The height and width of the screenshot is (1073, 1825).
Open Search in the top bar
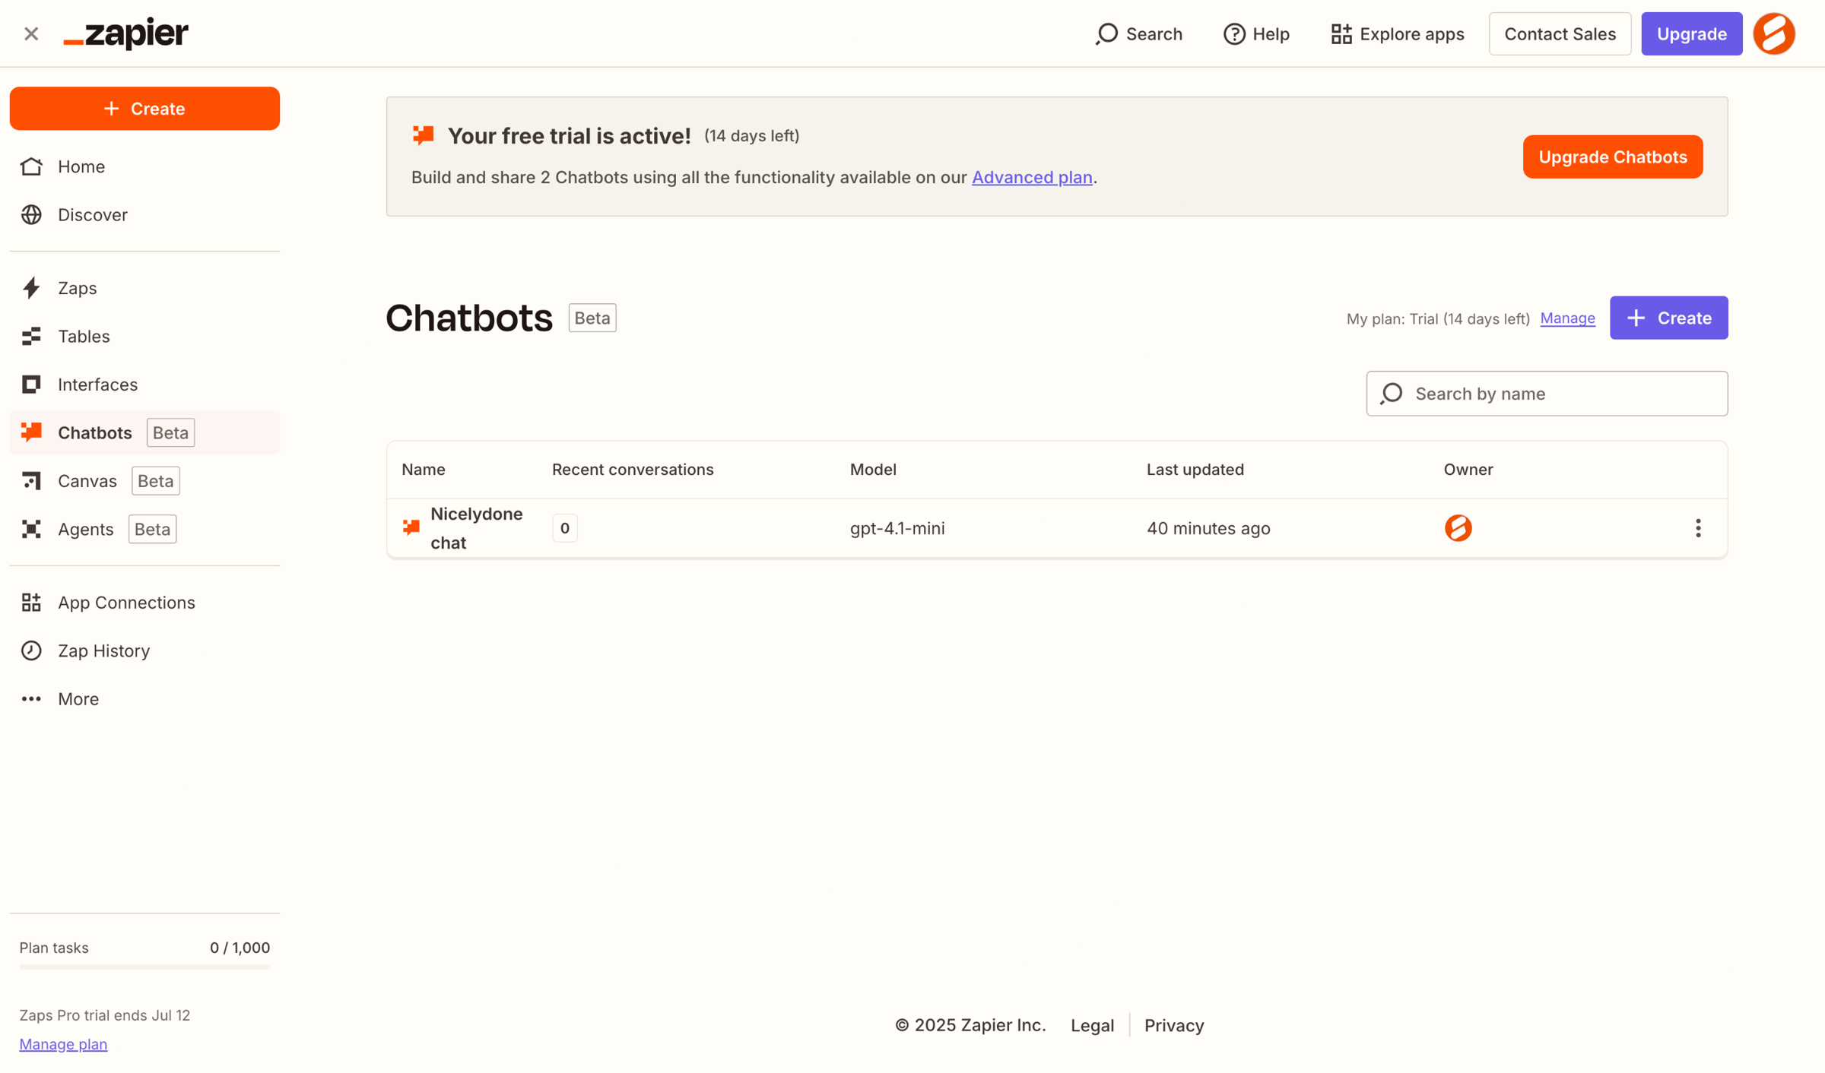(1138, 33)
